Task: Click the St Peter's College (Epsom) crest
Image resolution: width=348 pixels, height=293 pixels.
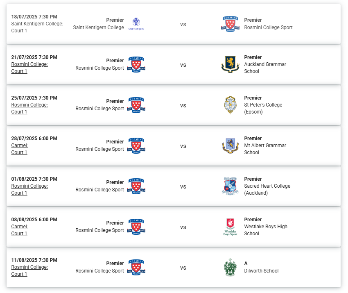Action: point(230,105)
